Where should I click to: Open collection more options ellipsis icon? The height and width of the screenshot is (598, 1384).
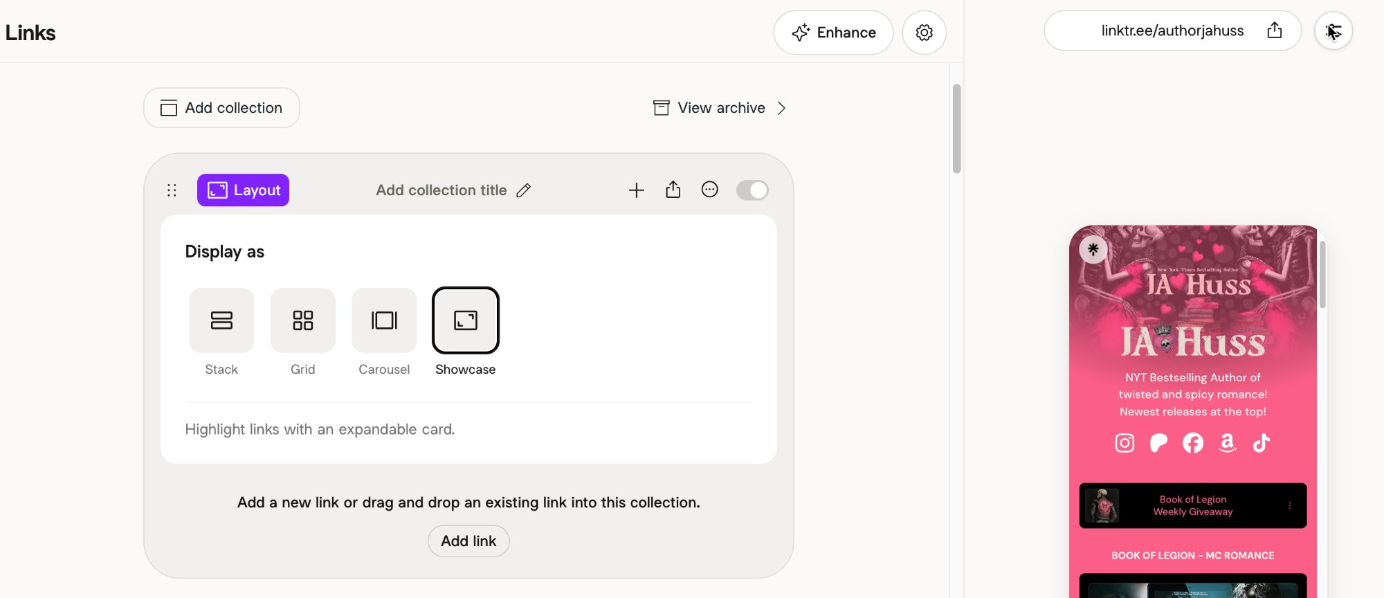tap(709, 190)
